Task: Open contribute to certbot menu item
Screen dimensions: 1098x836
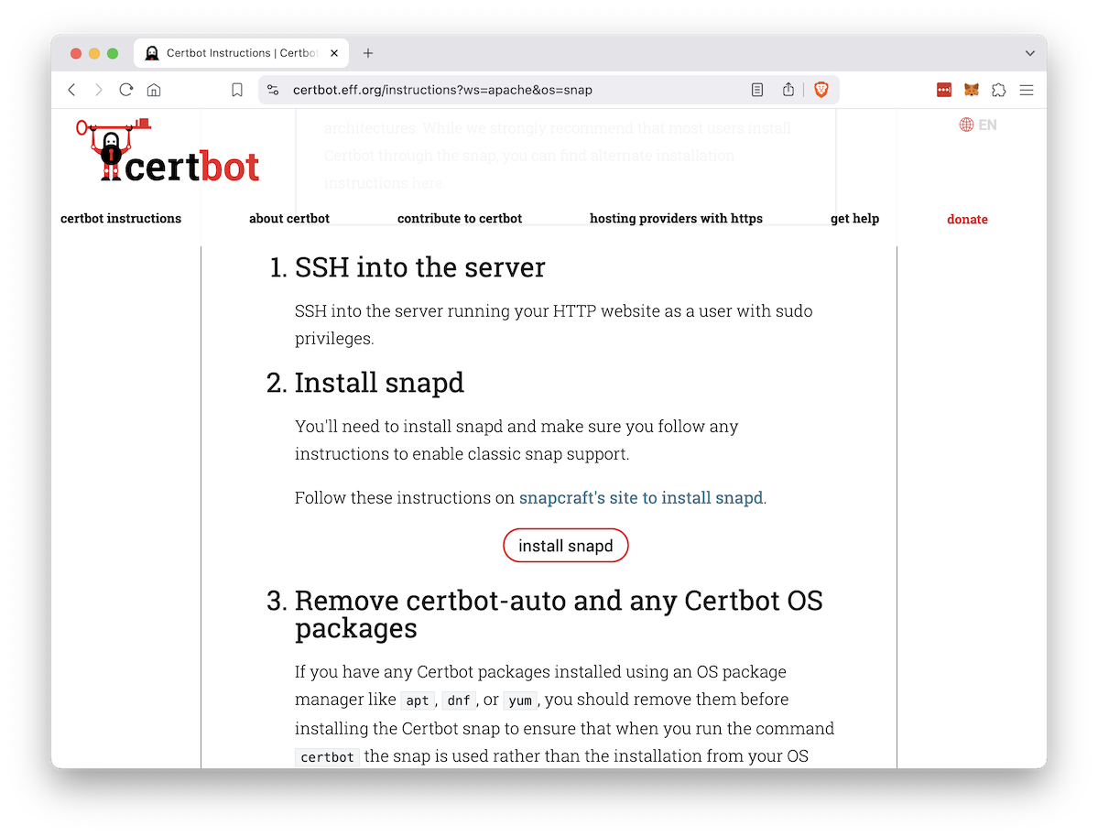Action: click(460, 219)
